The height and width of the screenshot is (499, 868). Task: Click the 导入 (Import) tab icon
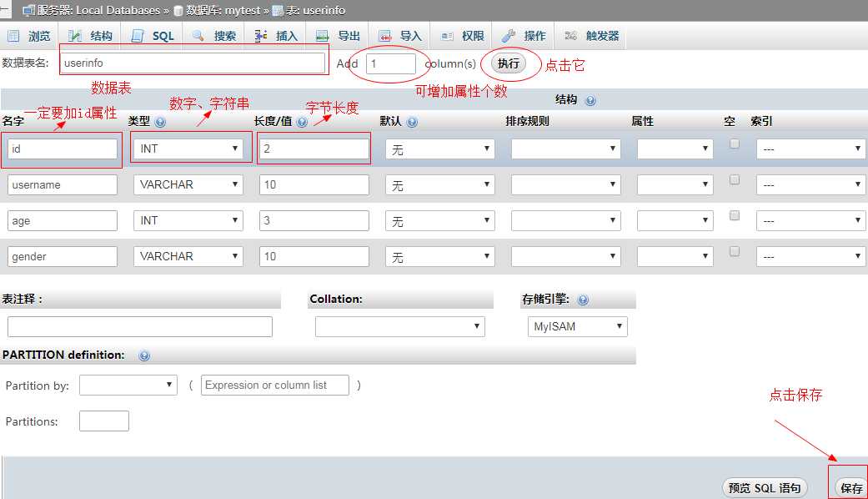(385, 36)
